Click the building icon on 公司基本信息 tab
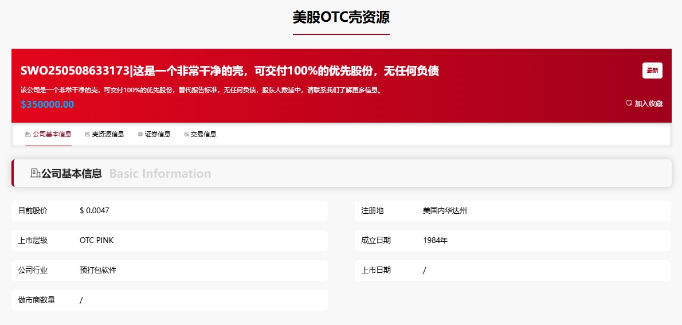 point(28,134)
